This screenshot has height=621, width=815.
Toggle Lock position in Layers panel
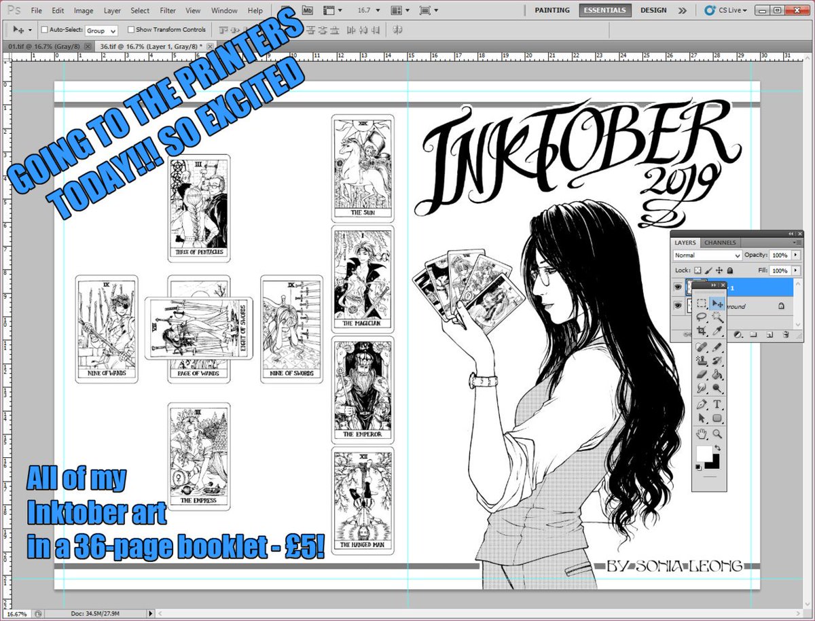point(719,270)
